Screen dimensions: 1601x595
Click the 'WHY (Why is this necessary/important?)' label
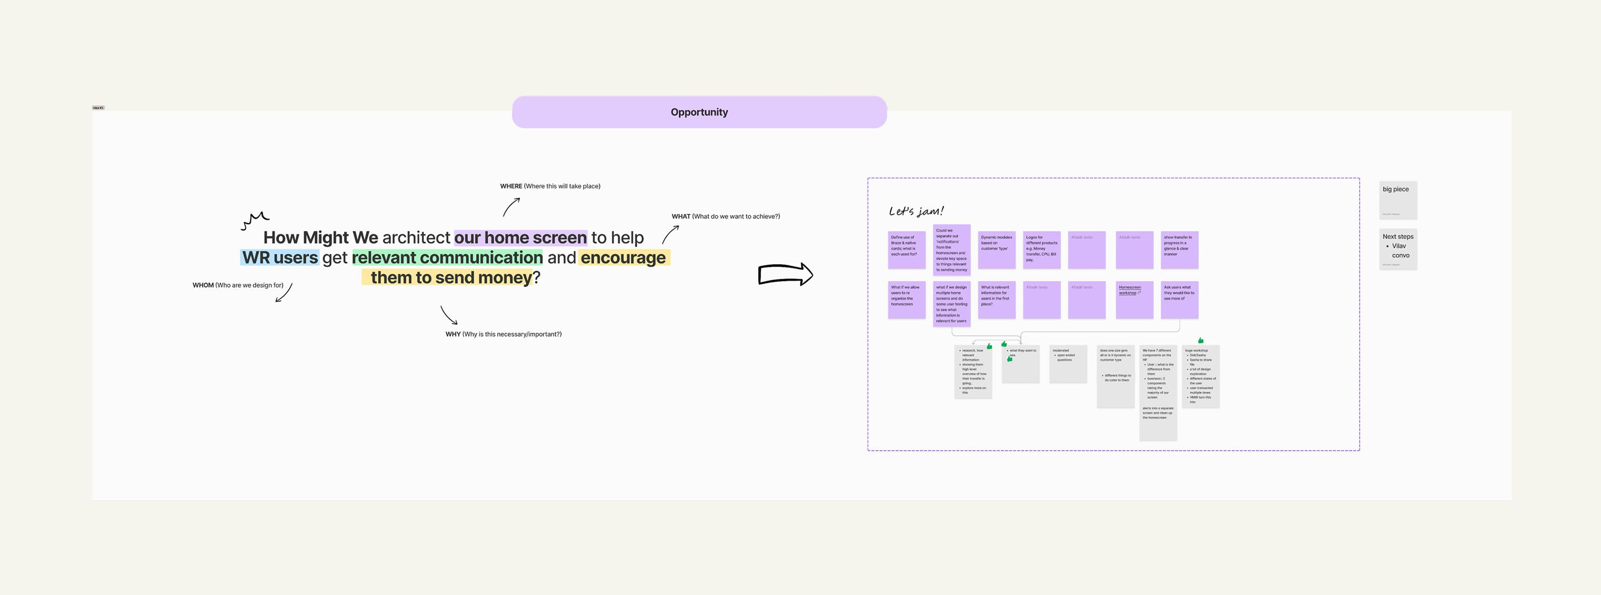click(504, 334)
